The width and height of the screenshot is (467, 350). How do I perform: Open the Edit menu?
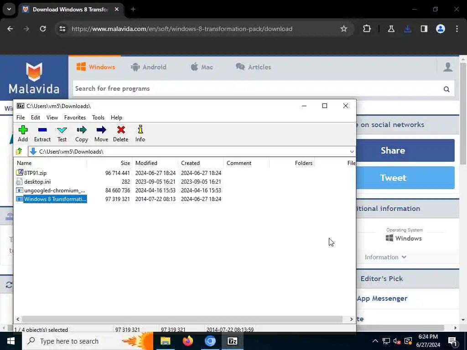(36, 118)
